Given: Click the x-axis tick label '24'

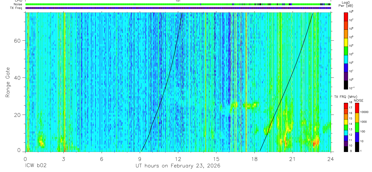Looking at the screenshot, I should [331, 159].
